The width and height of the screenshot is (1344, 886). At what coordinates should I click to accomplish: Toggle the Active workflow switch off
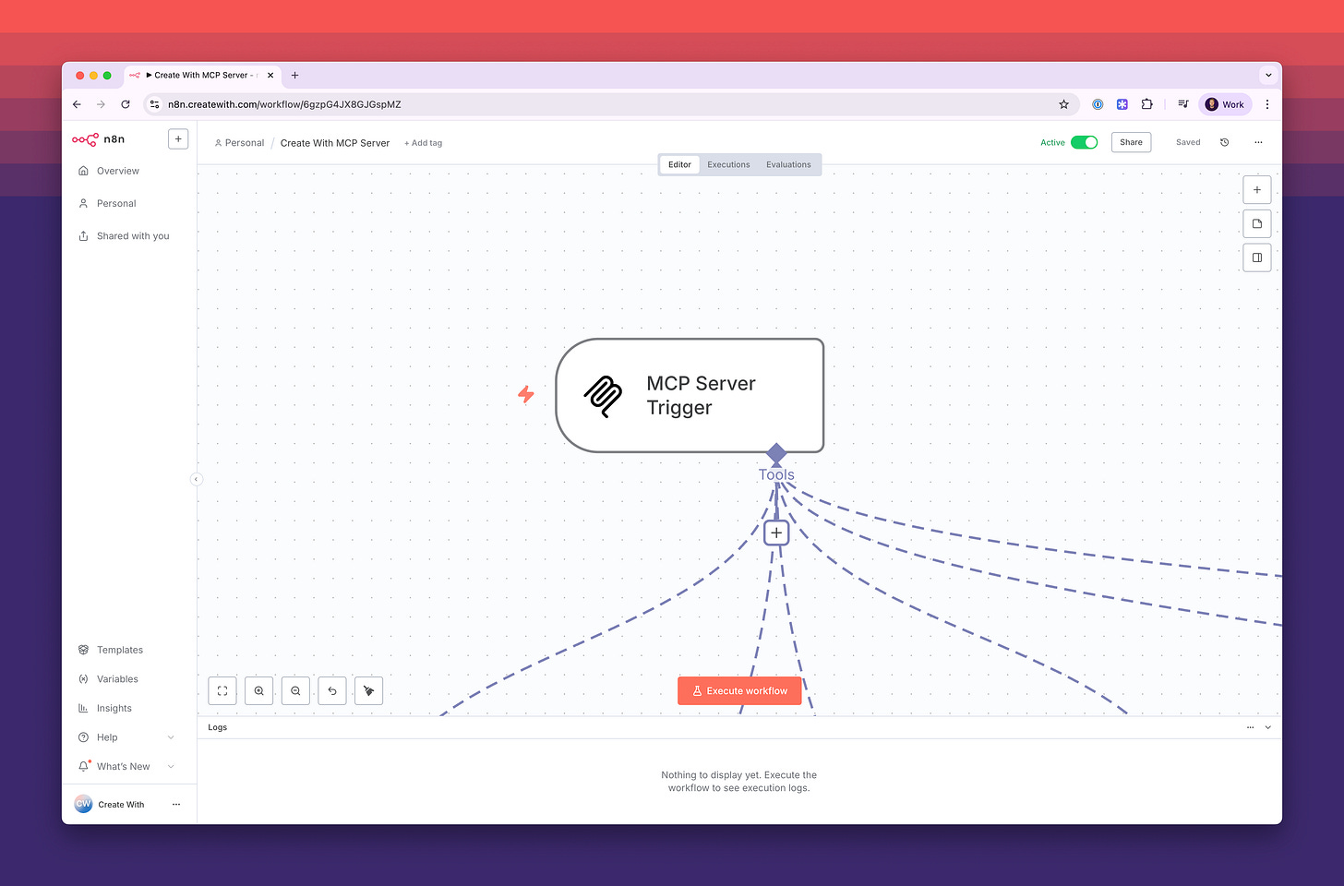pyautogui.click(x=1085, y=142)
